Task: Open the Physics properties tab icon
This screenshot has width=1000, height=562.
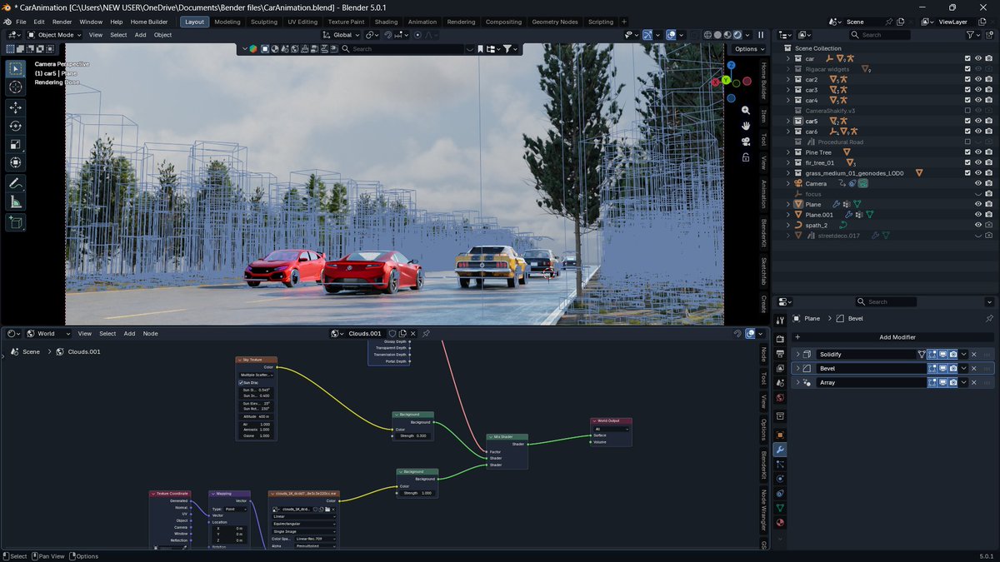Action: click(x=780, y=479)
